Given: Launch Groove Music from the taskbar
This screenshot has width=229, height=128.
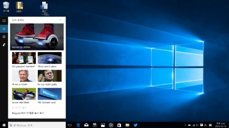Looking at the screenshot, I should click(111, 125).
